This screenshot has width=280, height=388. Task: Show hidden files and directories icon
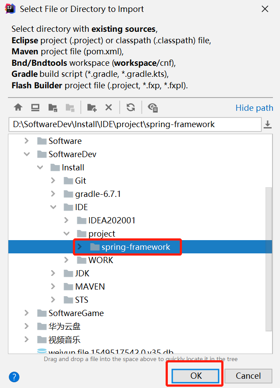153,108
